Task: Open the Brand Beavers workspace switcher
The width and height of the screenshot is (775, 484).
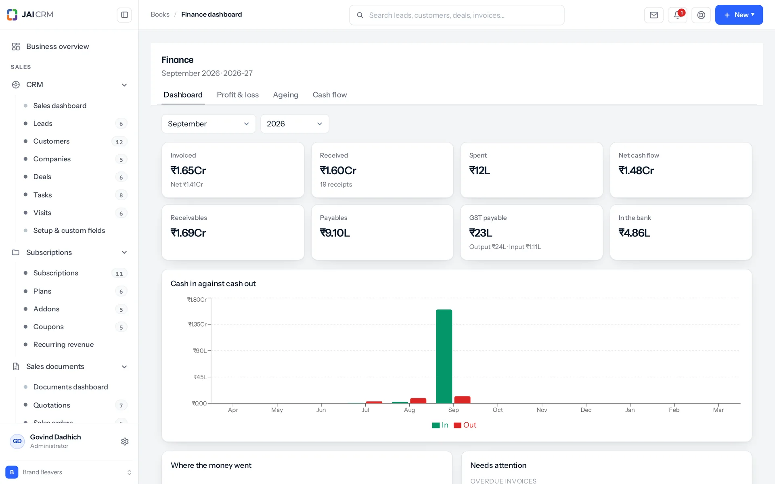Action: tap(69, 472)
